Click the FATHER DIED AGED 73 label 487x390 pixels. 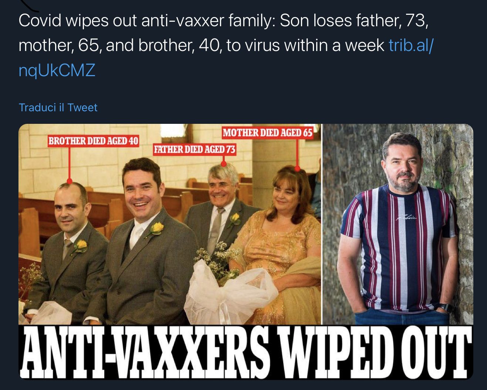(x=195, y=149)
